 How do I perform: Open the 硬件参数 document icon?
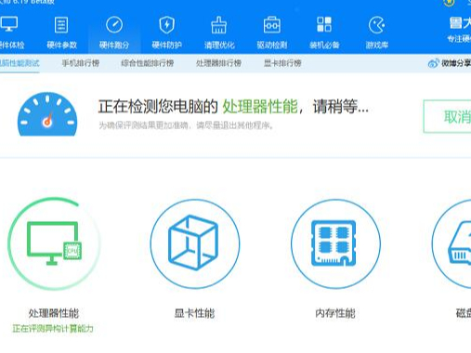[61, 25]
